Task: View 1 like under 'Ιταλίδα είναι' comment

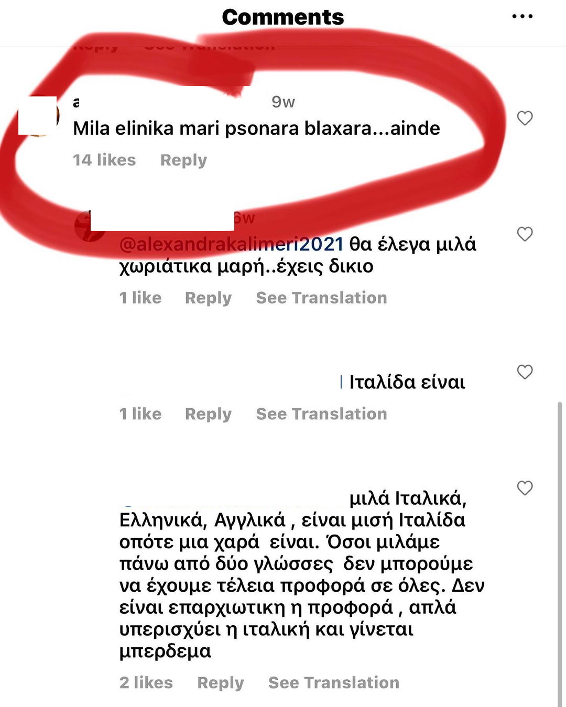Action: click(140, 414)
